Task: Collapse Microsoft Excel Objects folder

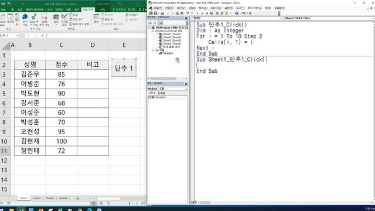Action: [x=153, y=31]
